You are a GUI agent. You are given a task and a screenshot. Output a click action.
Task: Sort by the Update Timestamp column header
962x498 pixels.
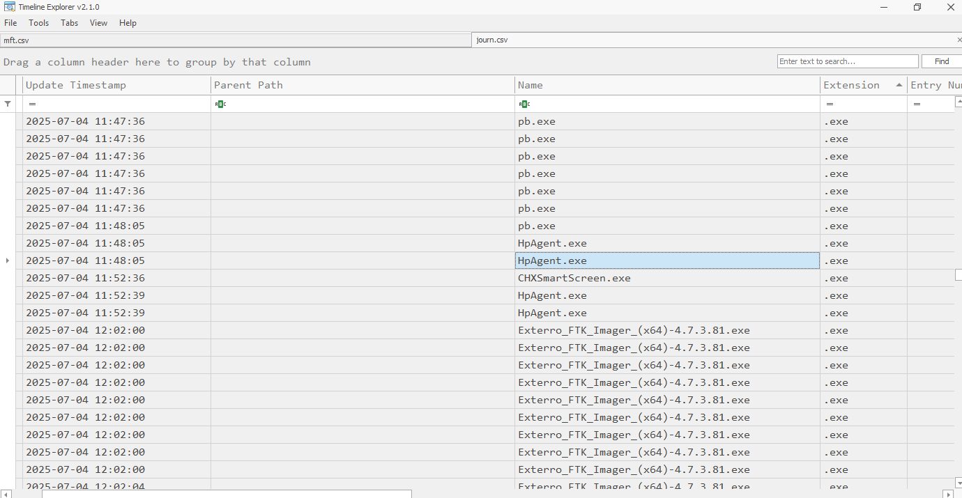coord(116,85)
